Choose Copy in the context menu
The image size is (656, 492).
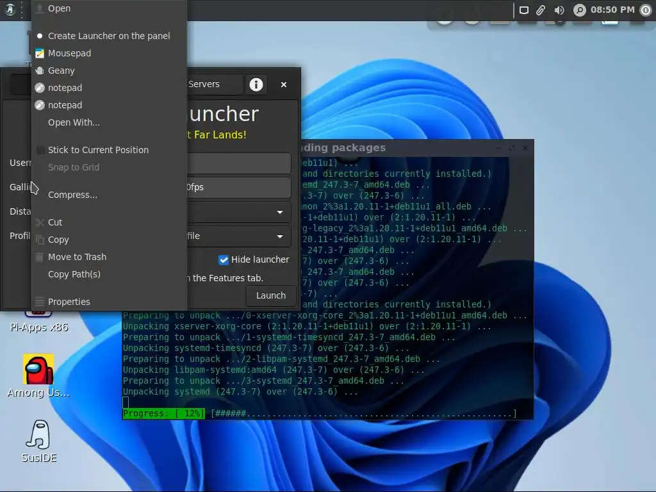(109, 240)
